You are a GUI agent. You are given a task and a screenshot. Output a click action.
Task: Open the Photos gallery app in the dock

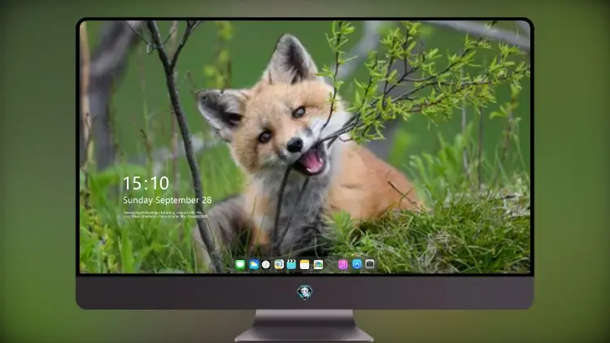[x=318, y=265]
